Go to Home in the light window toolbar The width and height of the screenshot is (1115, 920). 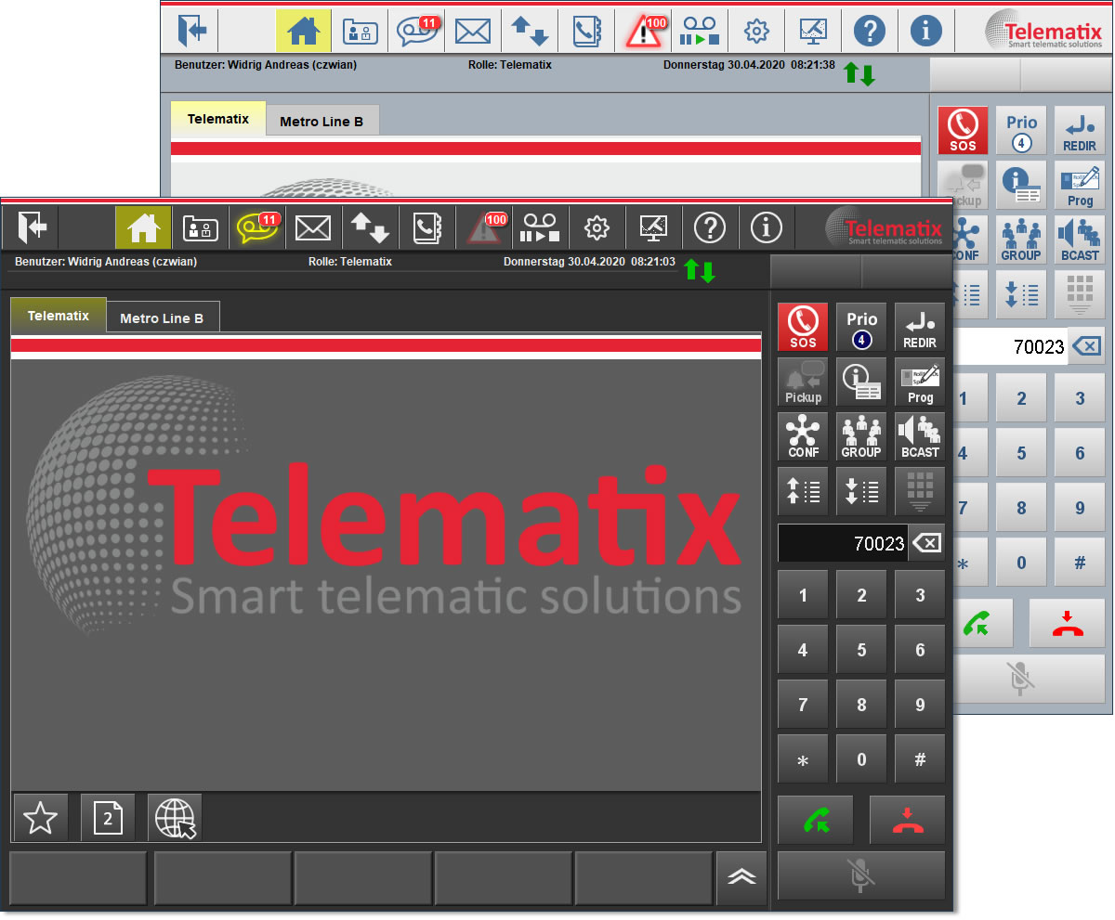pyautogui.click(x=304, y=31)
